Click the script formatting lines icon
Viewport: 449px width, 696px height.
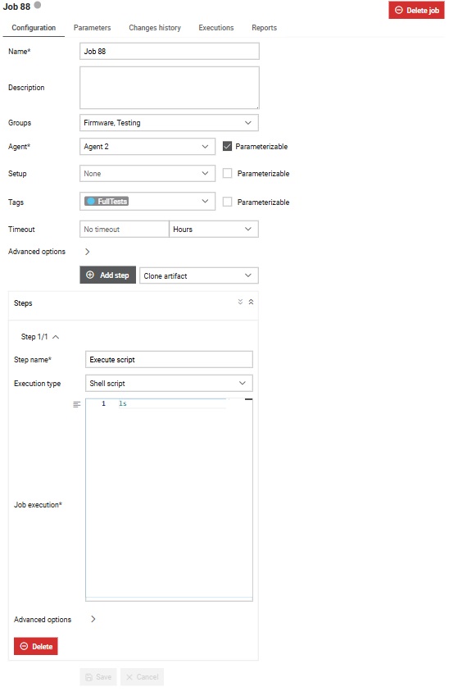click(77, 404)
